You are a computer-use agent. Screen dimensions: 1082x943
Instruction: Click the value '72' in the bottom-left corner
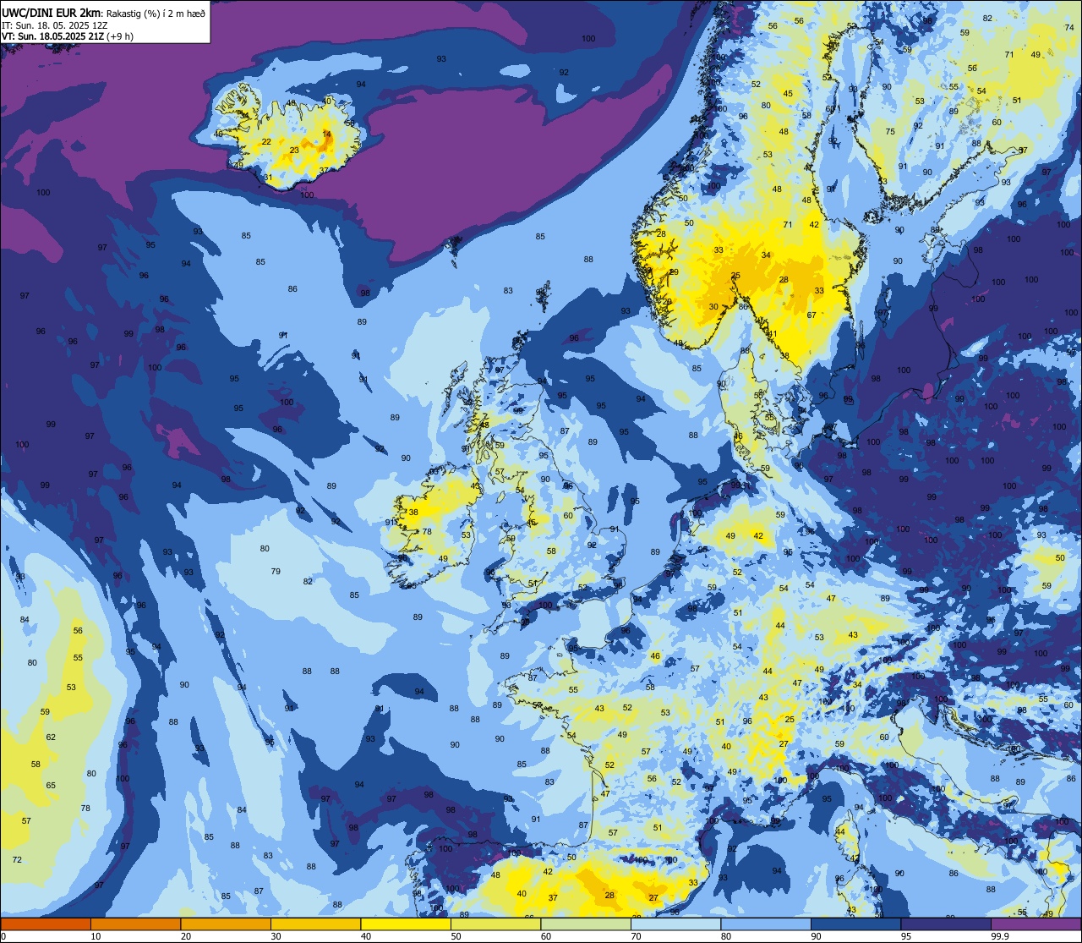point(17,860)
